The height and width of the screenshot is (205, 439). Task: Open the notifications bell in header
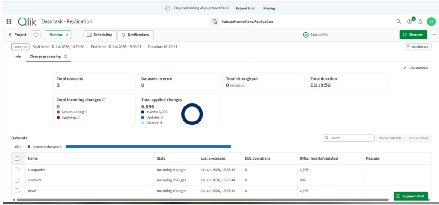pos(420,21)
